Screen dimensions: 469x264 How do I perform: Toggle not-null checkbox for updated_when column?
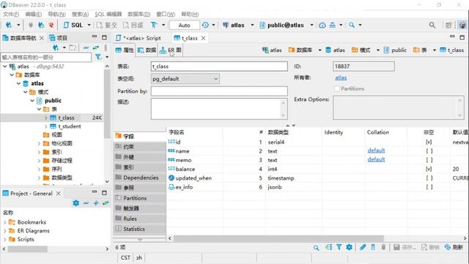point(429,178)
